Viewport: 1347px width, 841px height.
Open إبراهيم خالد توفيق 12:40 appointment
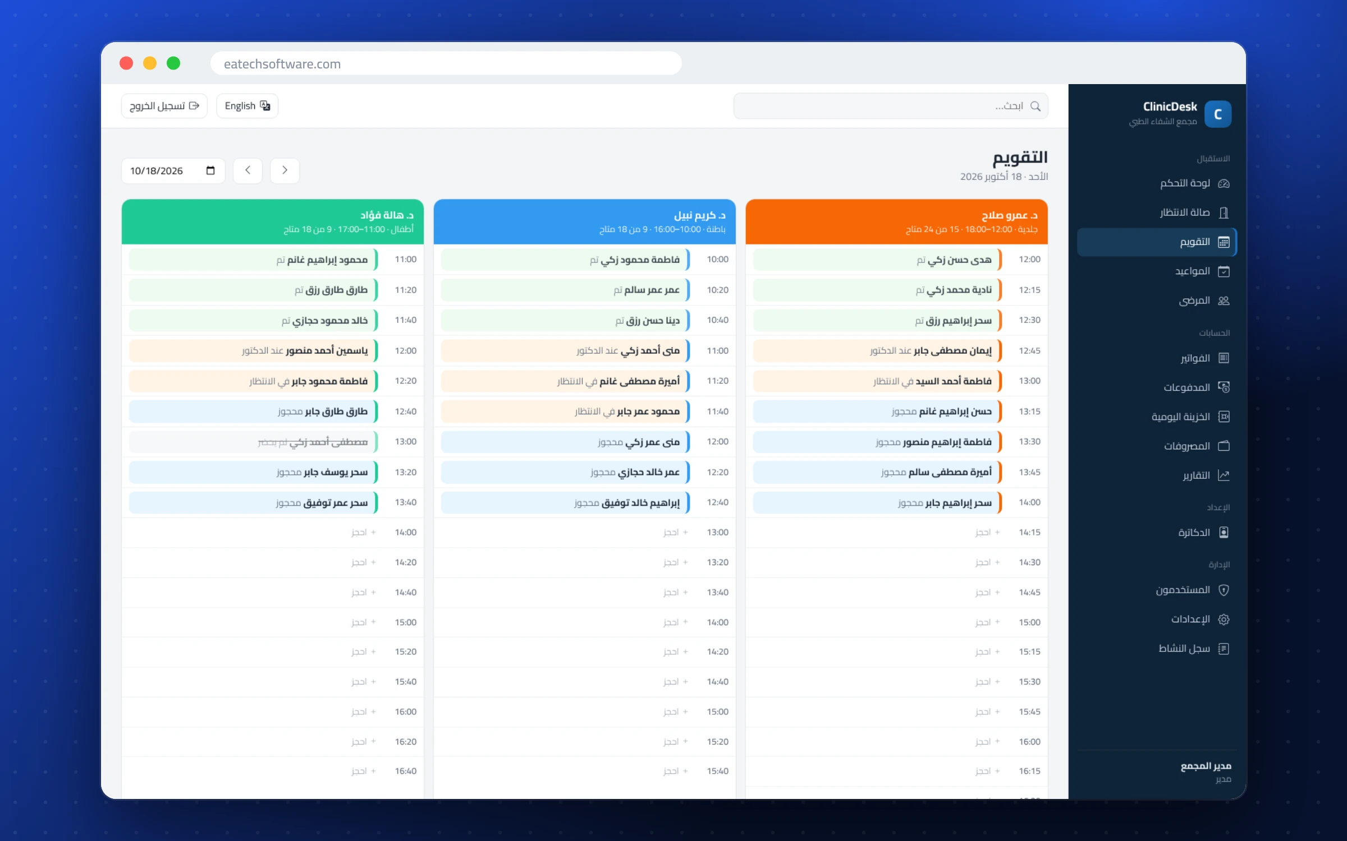[x=565, y=502]
